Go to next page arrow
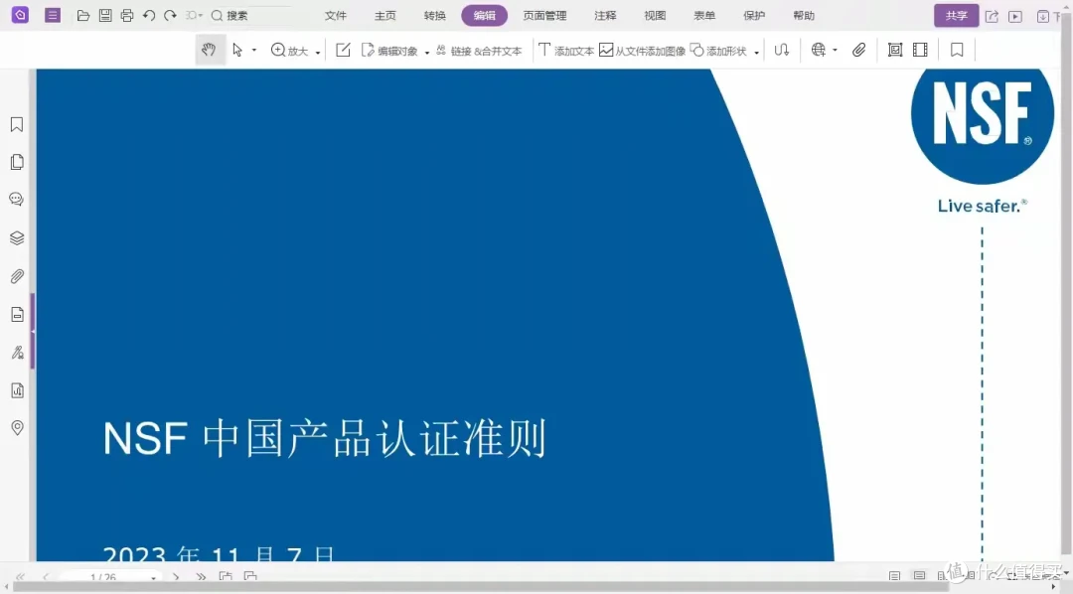 click(177, 577)
